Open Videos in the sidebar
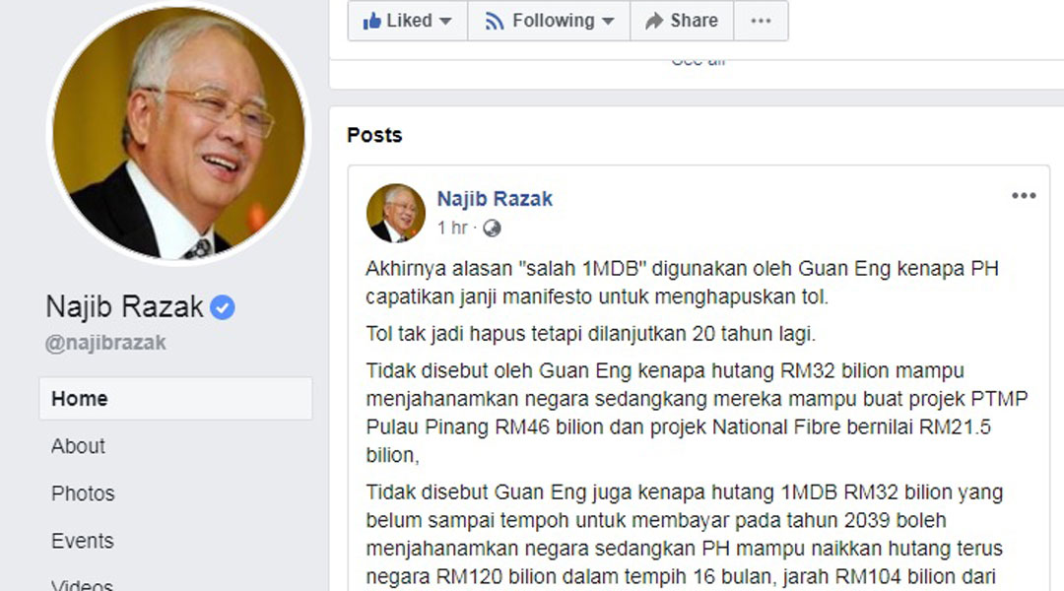The height and width of the screenshot is (591, 1064). 82,584
